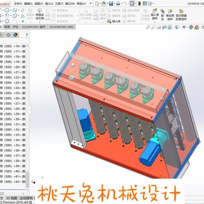Click the 配合 (Mate) paperclip tool
The image size is (204, 204).
pos(162,15)
